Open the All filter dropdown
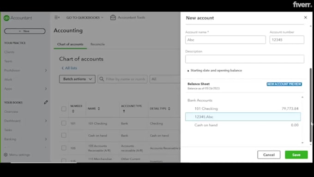The width and height of the screenshot is (314, 177). coord(165,79)
